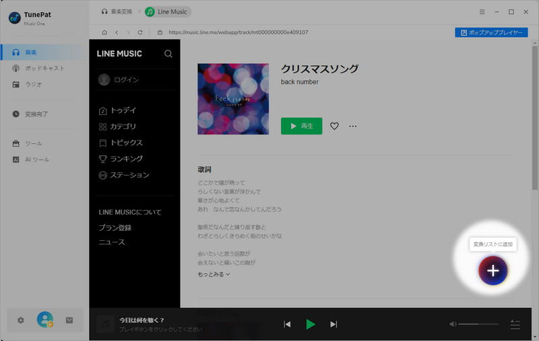The width and height of the screenshot is (539, 341).
Task: Click the green 再生 play button
Action: (301, 126)
